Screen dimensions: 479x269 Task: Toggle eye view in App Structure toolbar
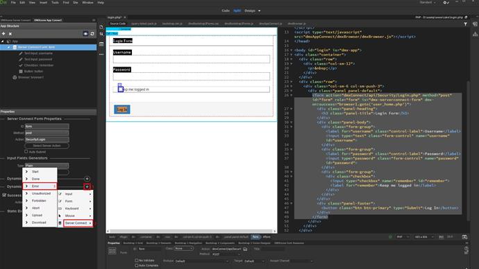pyautogui.click(x=85, y=33)
